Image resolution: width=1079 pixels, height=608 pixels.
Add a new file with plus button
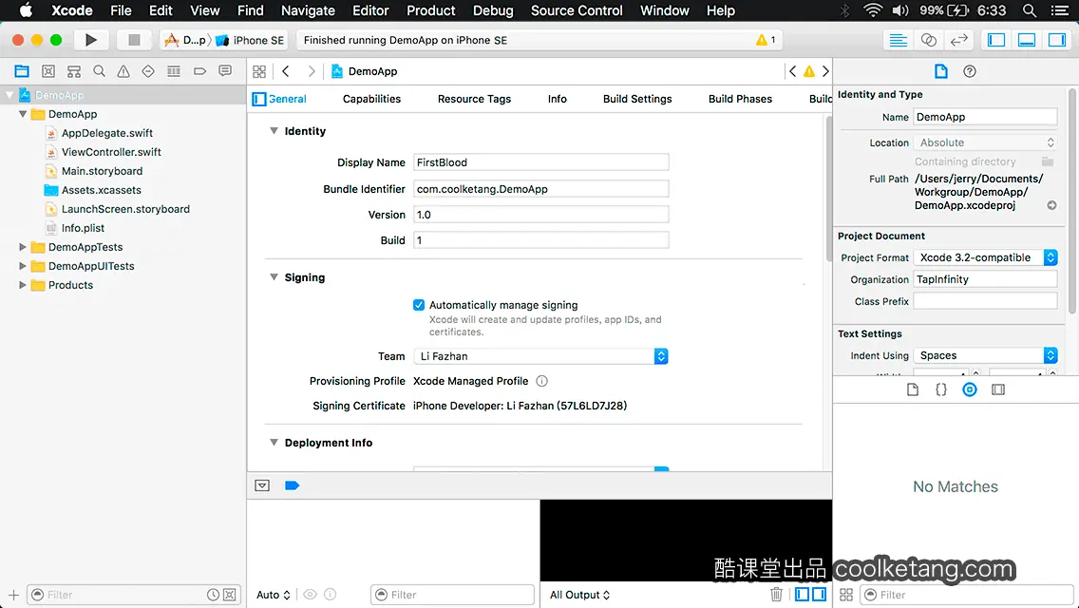pyautogui.click(x=13, y=595)
